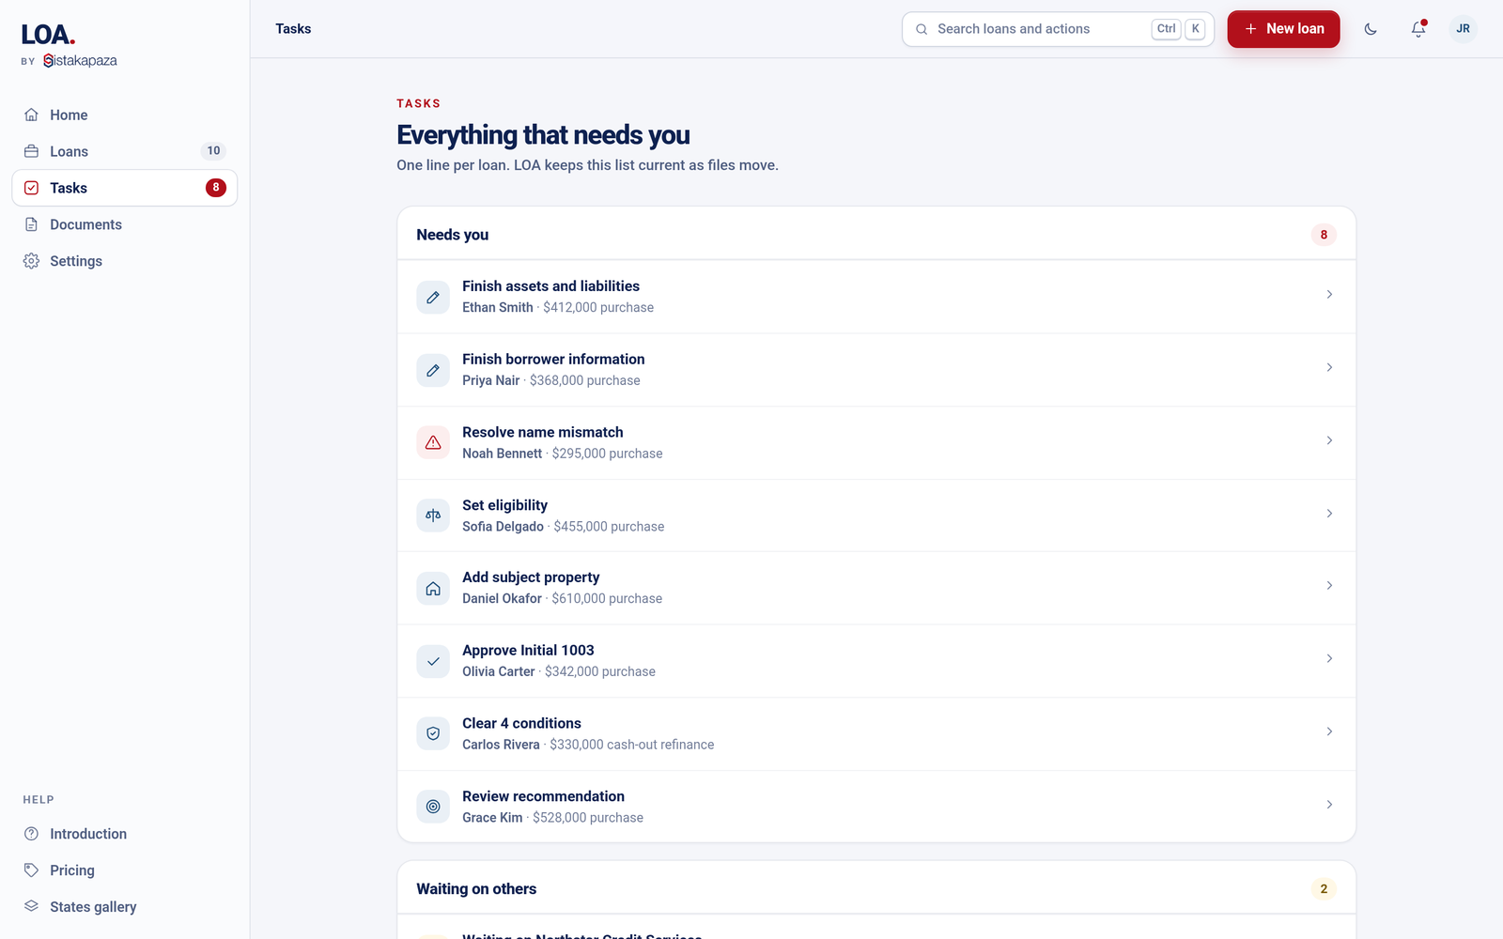The height and width of the screenshot is (939, 1503).
Task: Go to Loans in the sidebar
Action: [x=124, y=151]
